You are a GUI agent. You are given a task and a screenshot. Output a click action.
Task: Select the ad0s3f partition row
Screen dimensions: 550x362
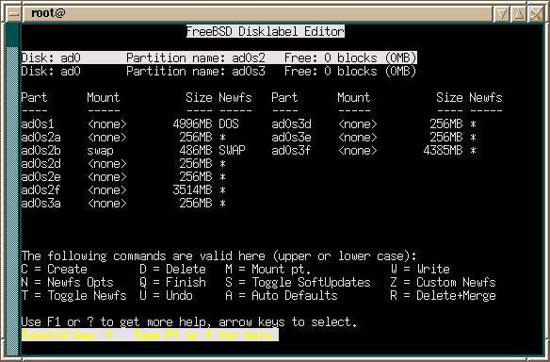(x=374, y=151)
